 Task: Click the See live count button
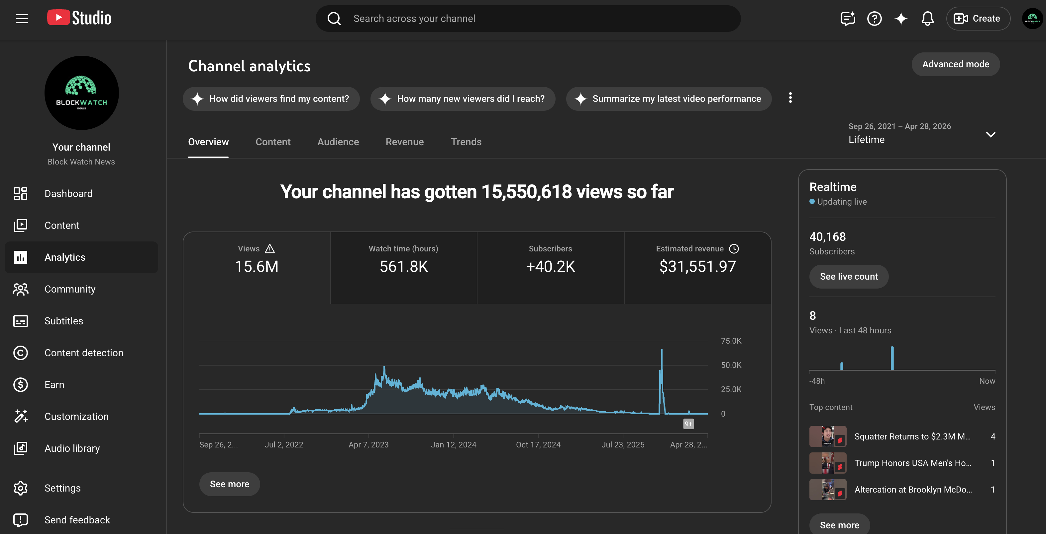click(849, 277)
